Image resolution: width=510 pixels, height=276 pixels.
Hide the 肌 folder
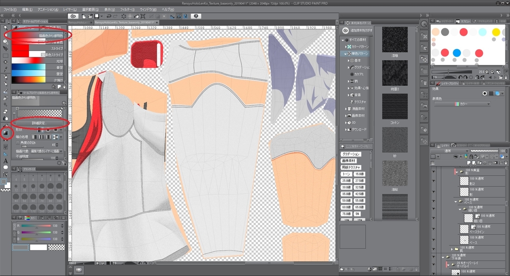point(434,249)
